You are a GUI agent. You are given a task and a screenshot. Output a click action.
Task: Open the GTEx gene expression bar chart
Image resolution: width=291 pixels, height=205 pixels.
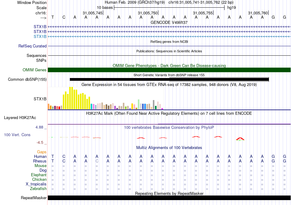(x=106, y=99)
